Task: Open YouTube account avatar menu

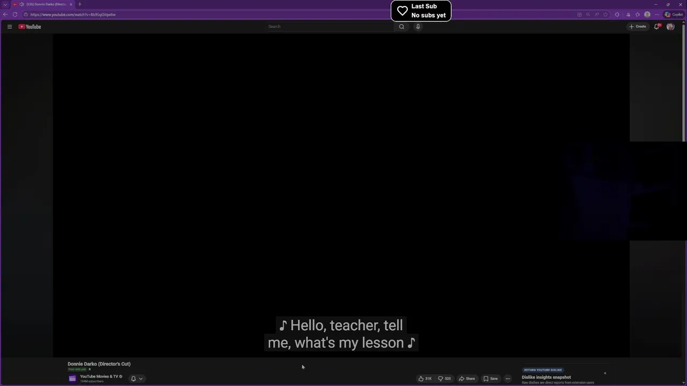Action: point(670,26)
